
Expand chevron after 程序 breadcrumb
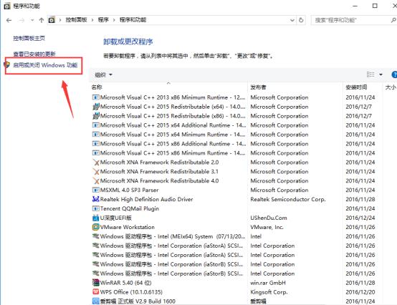114,20
